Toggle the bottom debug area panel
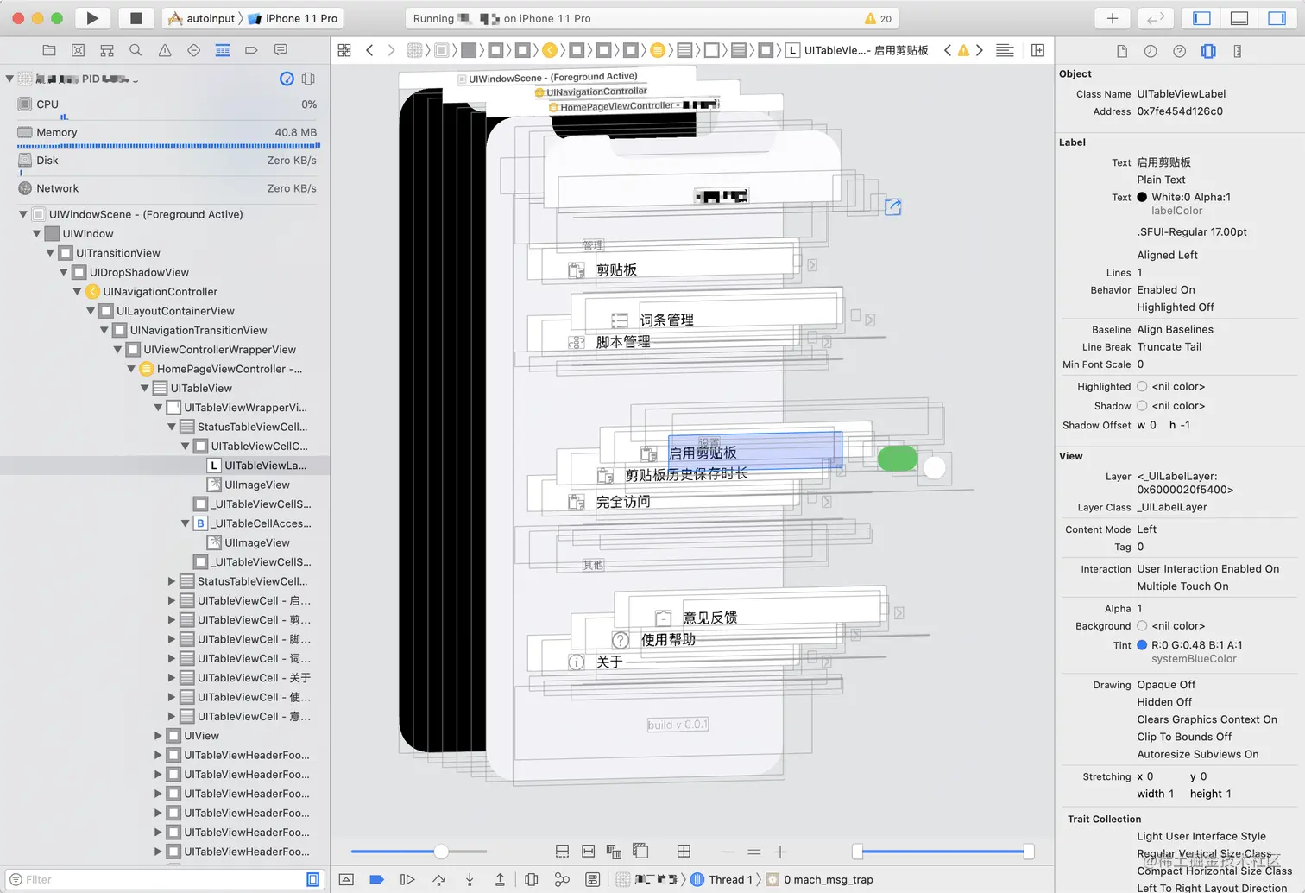 point(1239,18)
